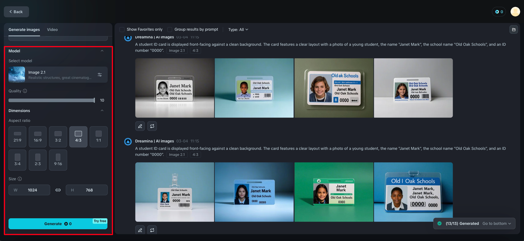The height and width of the screenshot is (241, 524).
Task: Switch to the Video tab
Action: pyautogui.click(x=52, y=30)
